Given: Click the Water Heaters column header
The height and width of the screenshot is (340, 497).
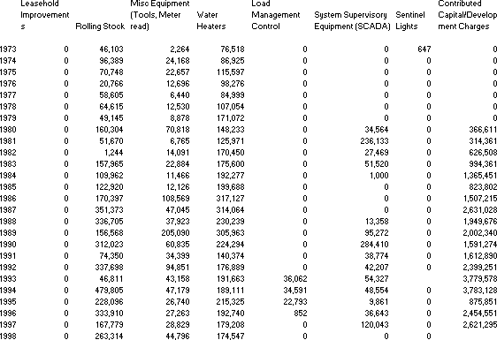Looking at the screenshot, I should pyautogui.click(x=211, y=20).
